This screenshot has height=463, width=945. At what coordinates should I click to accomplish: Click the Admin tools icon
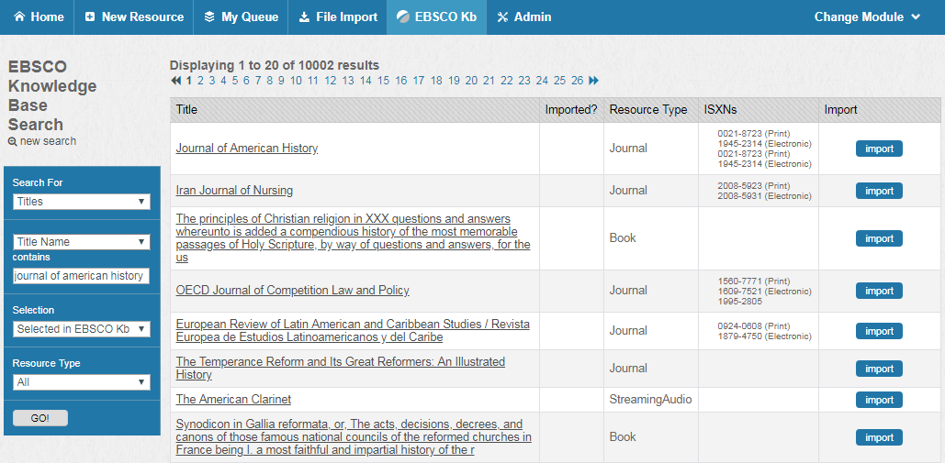click(x=502, y=17)
